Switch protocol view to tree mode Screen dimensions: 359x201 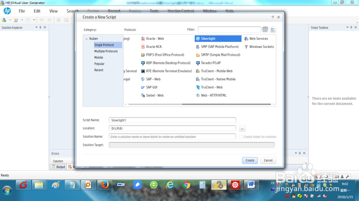pos(273,30)
